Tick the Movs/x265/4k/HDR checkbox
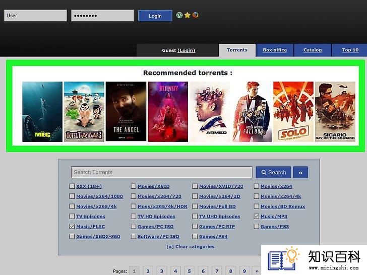367x275 pixels. 134,207
